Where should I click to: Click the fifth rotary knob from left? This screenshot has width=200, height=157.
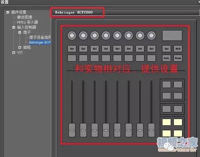[x=117, y=36]
